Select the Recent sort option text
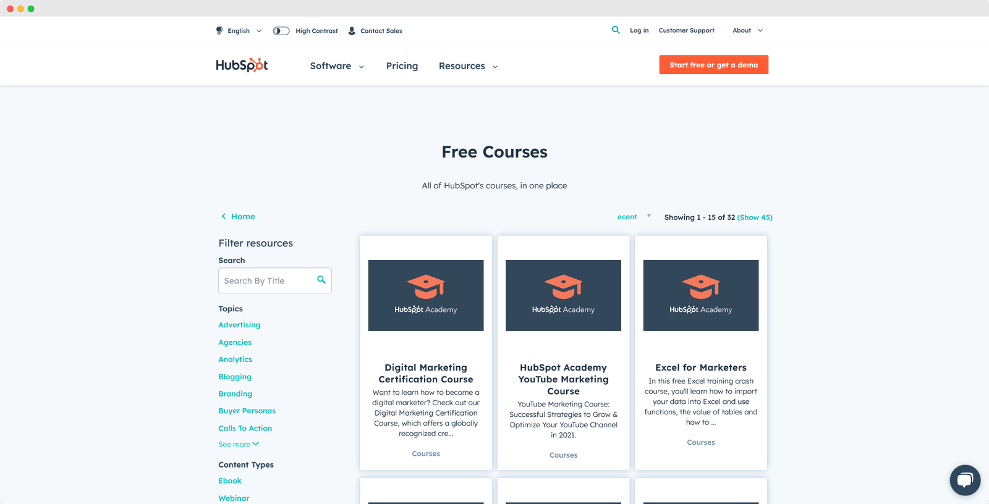Screen dimensions: 989x504 [x=627, y=217]
